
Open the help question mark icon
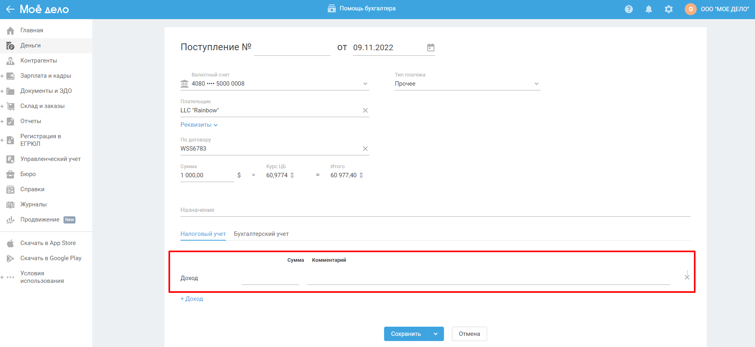coord(629,9)
